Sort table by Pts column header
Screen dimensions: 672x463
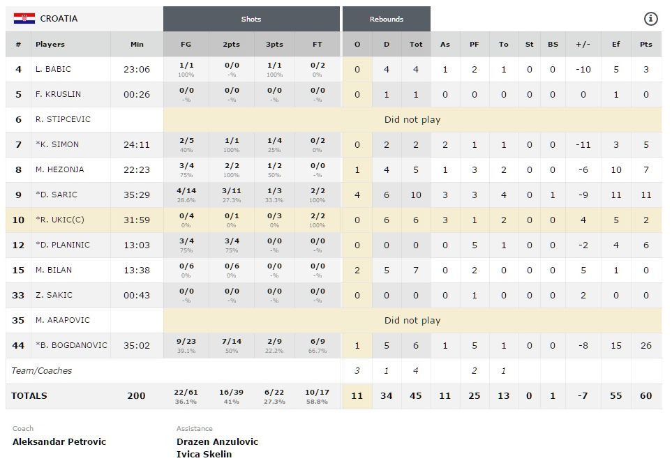point(645,45)
